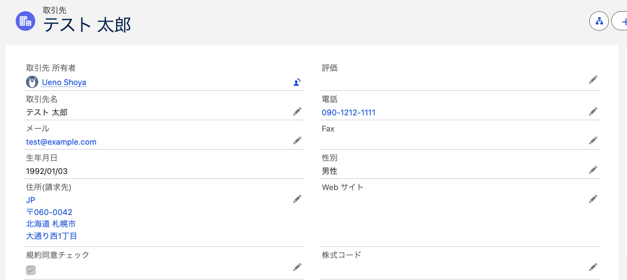Screen dimensions: 627x280
Task: Call the phone number 090-1212-1111
Action: [x=349, y=112]
